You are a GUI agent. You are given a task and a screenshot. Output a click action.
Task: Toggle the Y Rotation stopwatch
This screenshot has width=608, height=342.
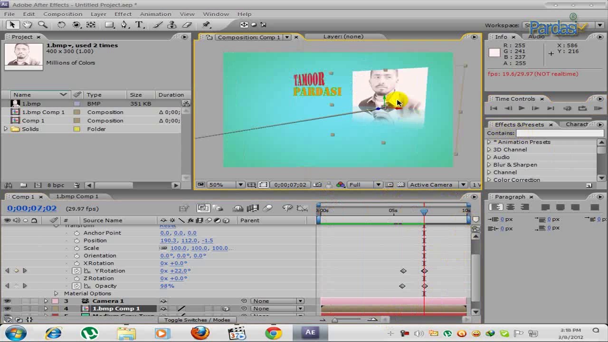[76, 271]
